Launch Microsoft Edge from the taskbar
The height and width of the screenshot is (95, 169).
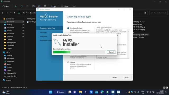102,92
